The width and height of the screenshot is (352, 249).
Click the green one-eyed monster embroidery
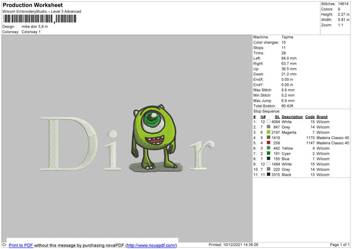pyautogui.click(x=154, y=137)
